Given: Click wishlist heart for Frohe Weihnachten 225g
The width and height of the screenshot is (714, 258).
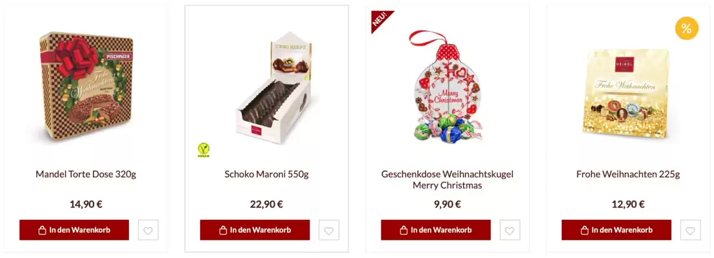Looking at the screenshot, I should coord(690,230).
